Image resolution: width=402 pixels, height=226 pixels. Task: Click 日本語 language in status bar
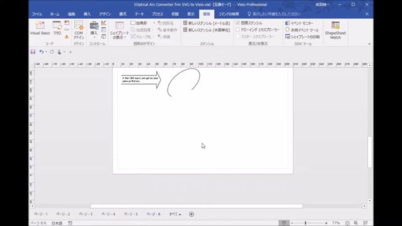coord(57,223)
